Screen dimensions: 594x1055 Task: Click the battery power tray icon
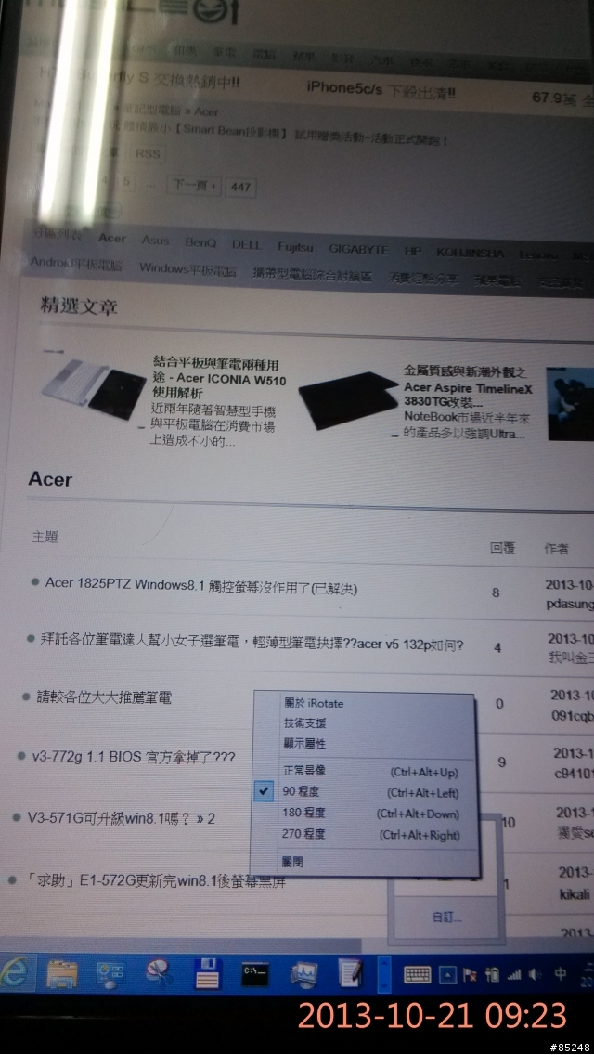493,973
